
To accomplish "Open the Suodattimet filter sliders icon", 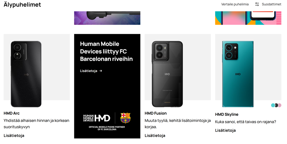I will tap(257, 4).
